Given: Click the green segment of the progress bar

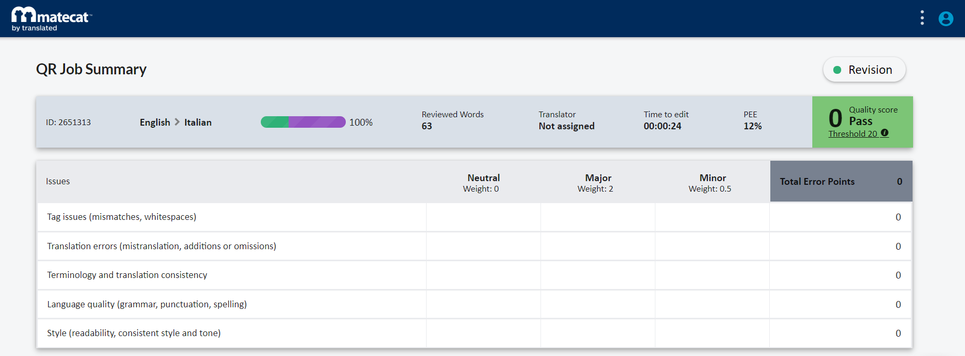Looking at the screenshot, I should pyautogui.click(x=274, y=122).
